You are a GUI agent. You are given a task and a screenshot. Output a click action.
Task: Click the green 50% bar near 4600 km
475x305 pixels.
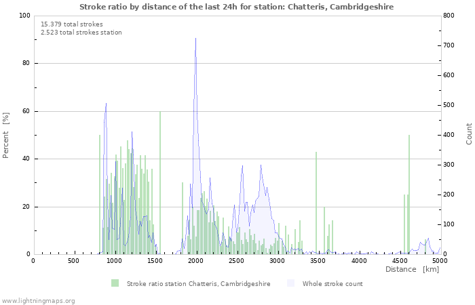click(x=409, y=195)
